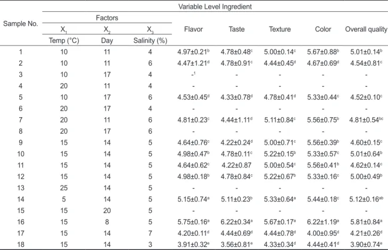Click taste value 4.78±0.91
Screen dimensions: 388x250
coord(236,63)
